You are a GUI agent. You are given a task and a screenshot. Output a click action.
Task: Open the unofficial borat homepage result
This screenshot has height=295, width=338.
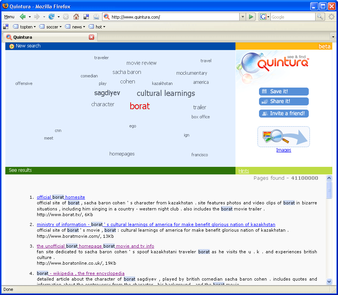[x=95, y=246]
